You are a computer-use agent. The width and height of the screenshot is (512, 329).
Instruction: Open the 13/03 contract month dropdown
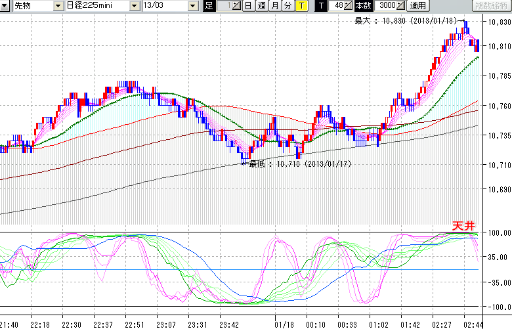coord(192,6)
